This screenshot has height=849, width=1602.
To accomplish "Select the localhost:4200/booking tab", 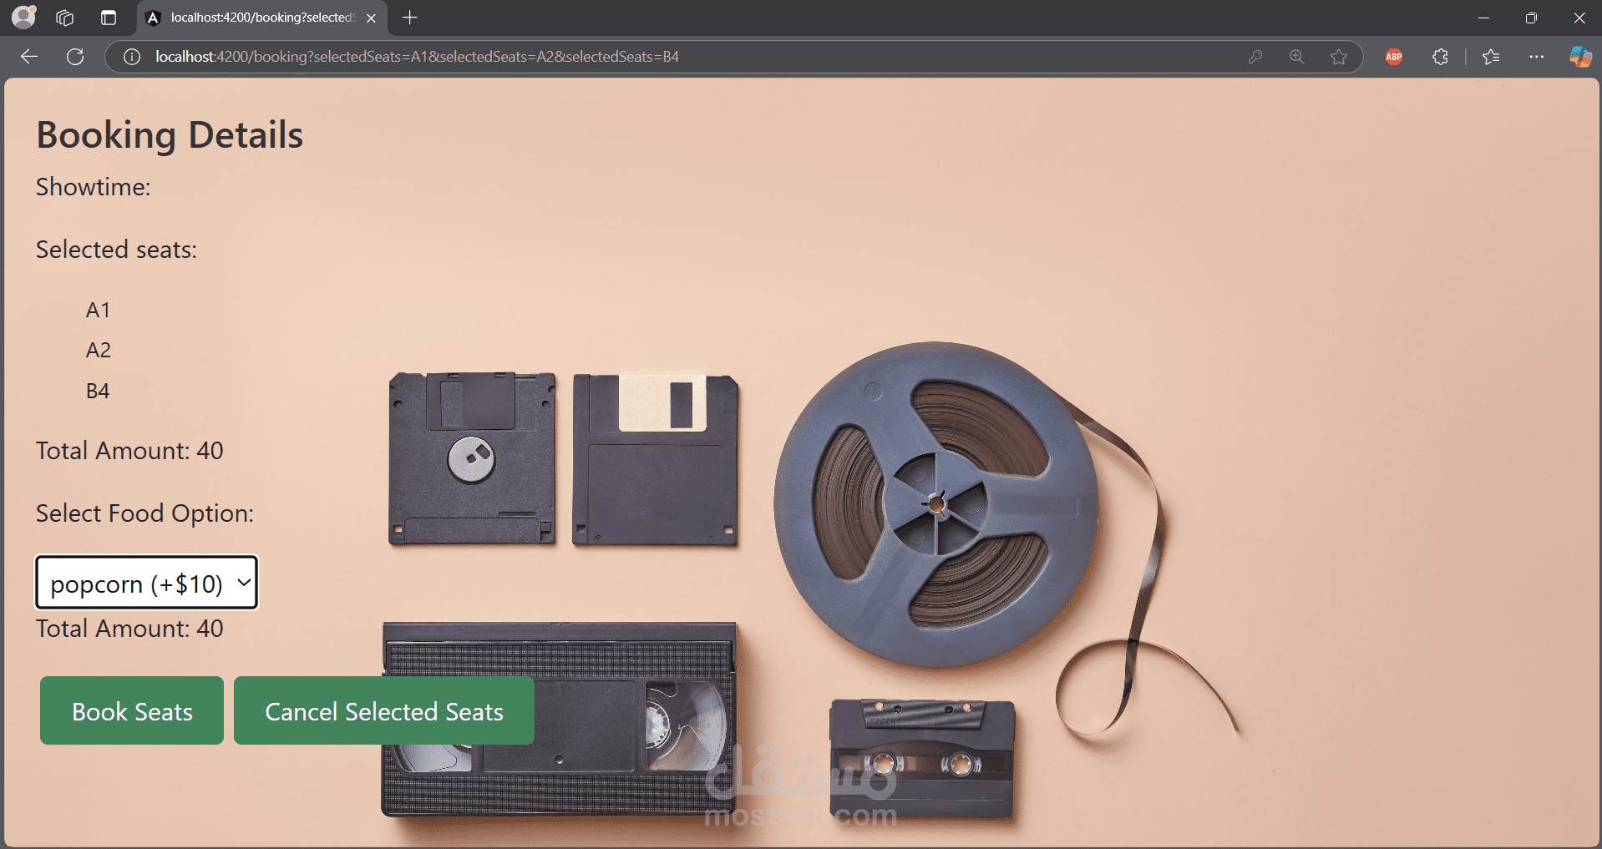I will 261,18.
